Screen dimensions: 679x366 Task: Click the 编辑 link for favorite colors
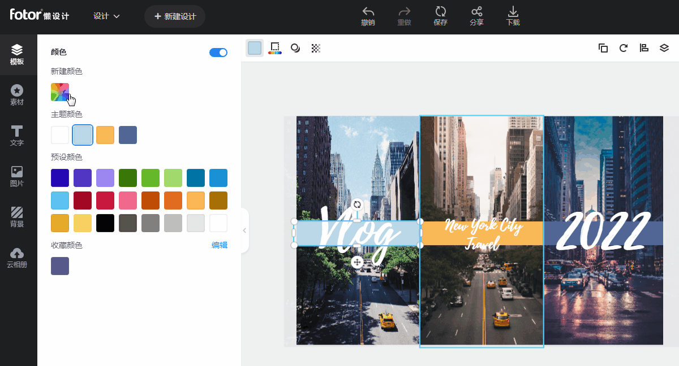click(220, 245)
